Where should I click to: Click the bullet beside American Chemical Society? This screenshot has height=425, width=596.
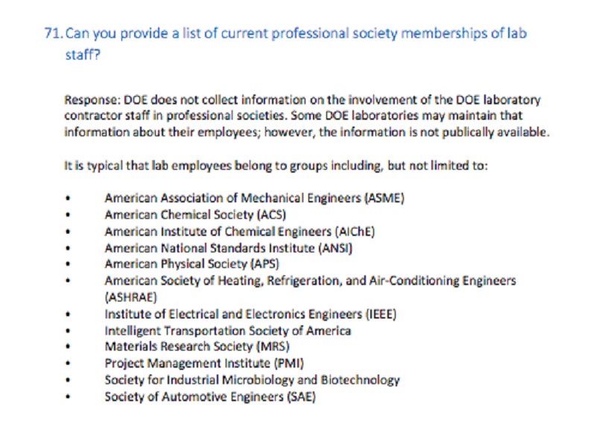pos(68,214)
